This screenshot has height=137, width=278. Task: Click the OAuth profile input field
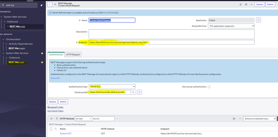110,92
